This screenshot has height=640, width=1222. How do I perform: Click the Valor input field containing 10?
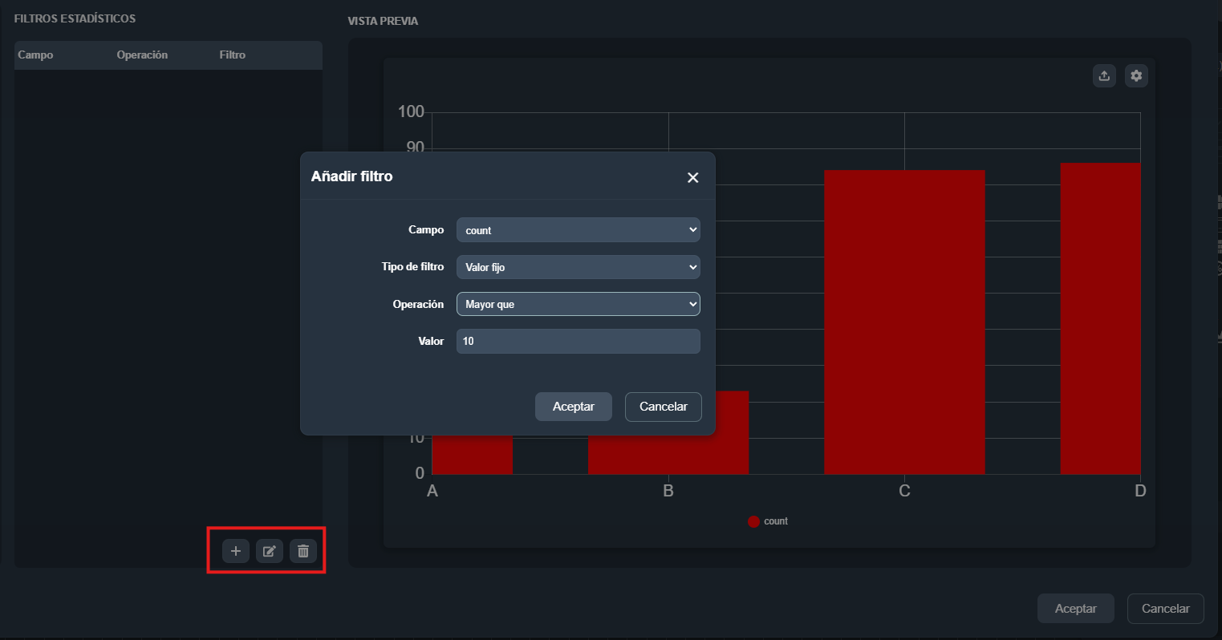[x=578, y=341]
